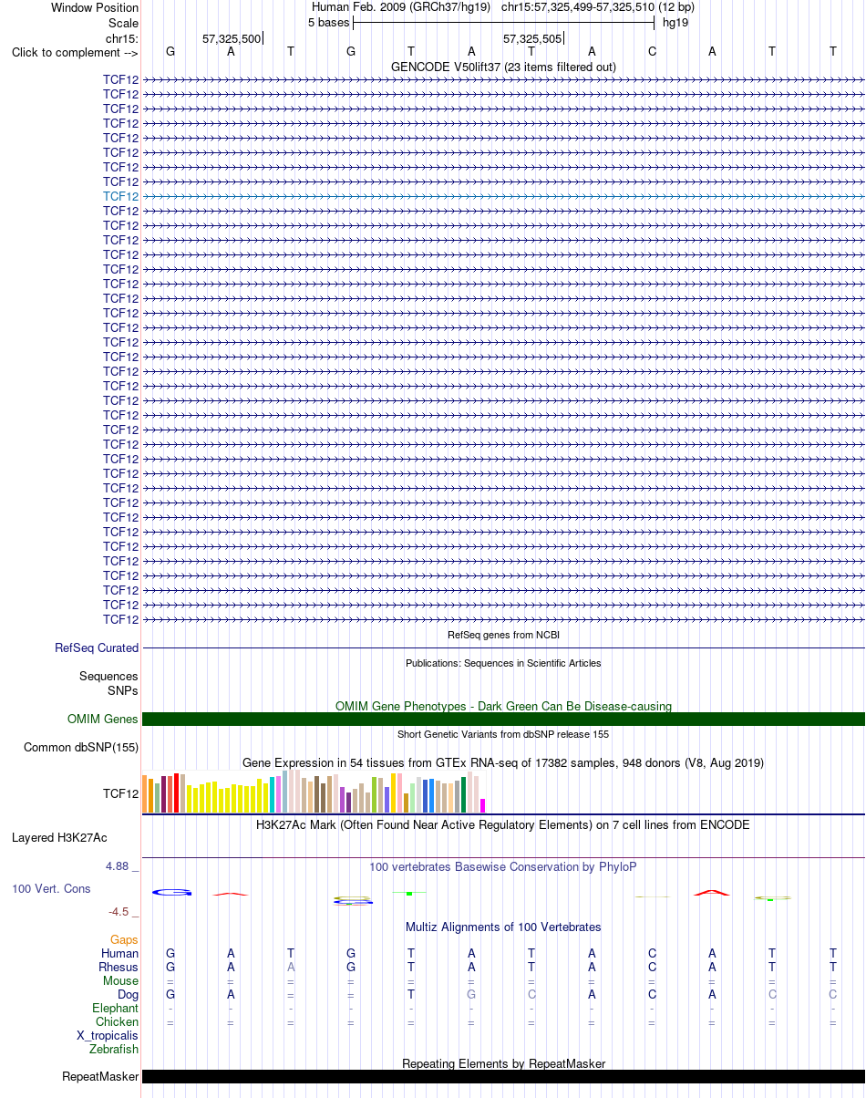Click the 'Scale' track label
The width and height of the screenshot is (866, 1098).
(123, 23)
